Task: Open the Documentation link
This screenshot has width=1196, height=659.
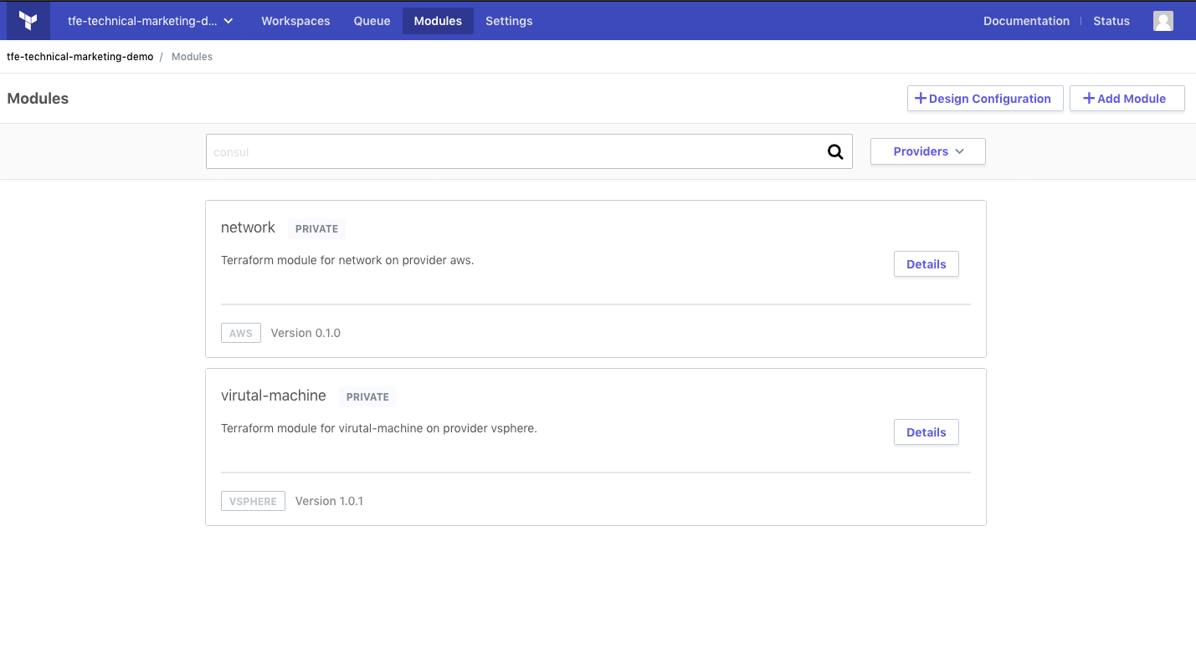Action: click(x=1026, y=21)
